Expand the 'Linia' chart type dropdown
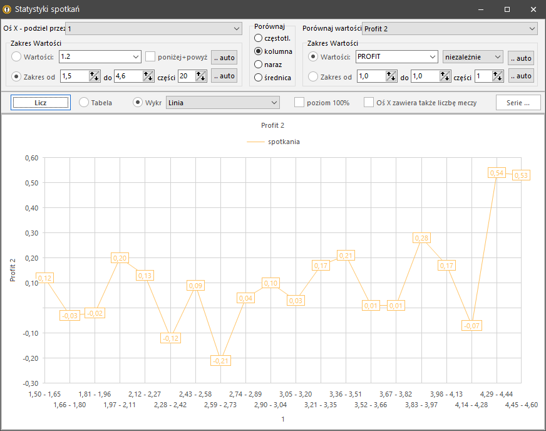546x431 pixels. tap(222, 102)
